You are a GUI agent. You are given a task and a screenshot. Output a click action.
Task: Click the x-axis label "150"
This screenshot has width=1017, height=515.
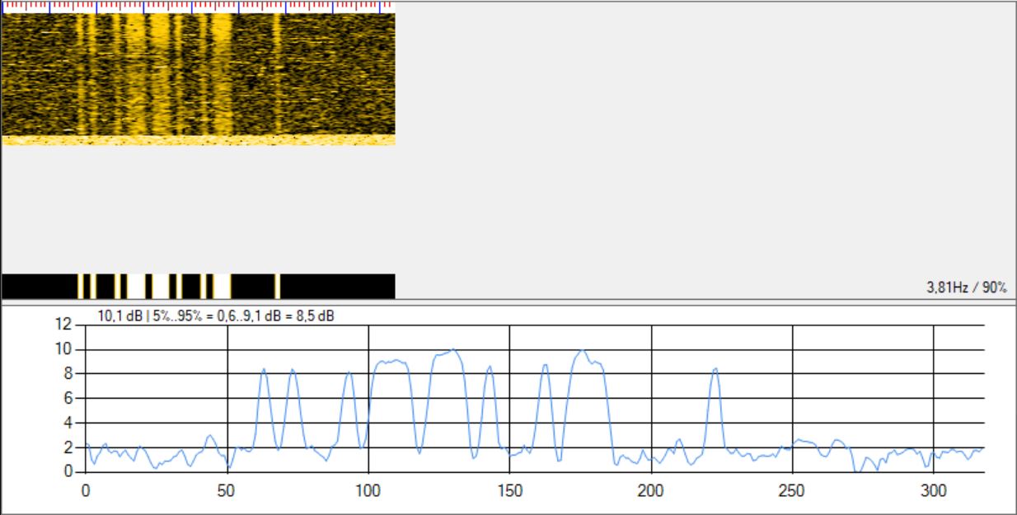click(x=509, y=489)
